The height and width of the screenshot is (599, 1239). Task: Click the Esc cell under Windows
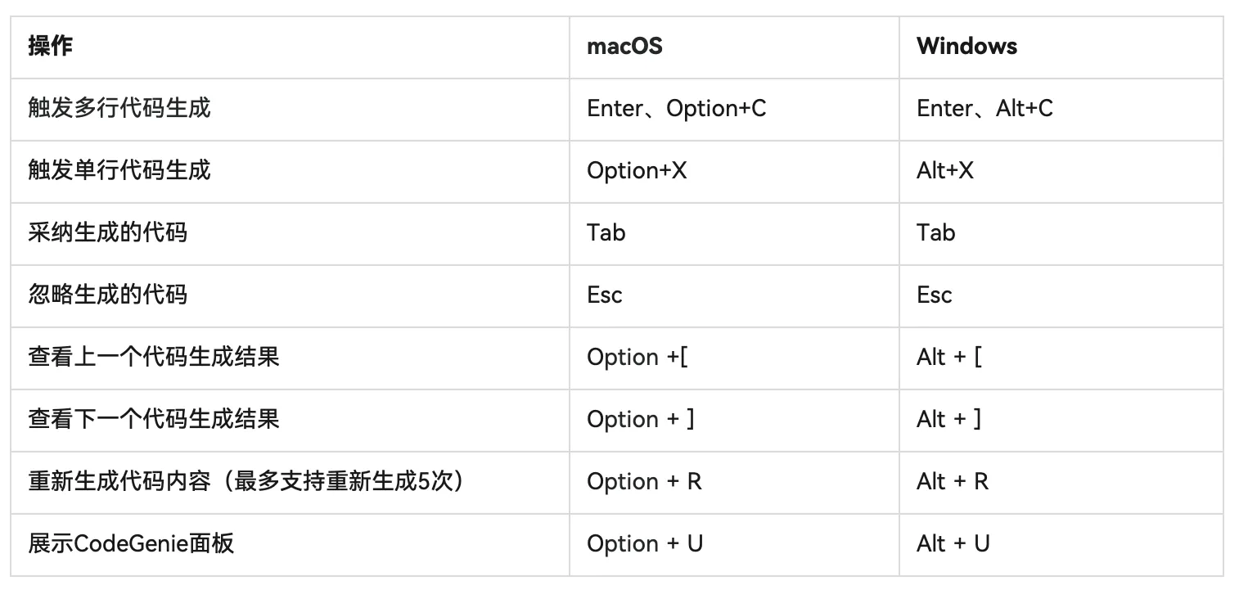(x=935, y=295)
